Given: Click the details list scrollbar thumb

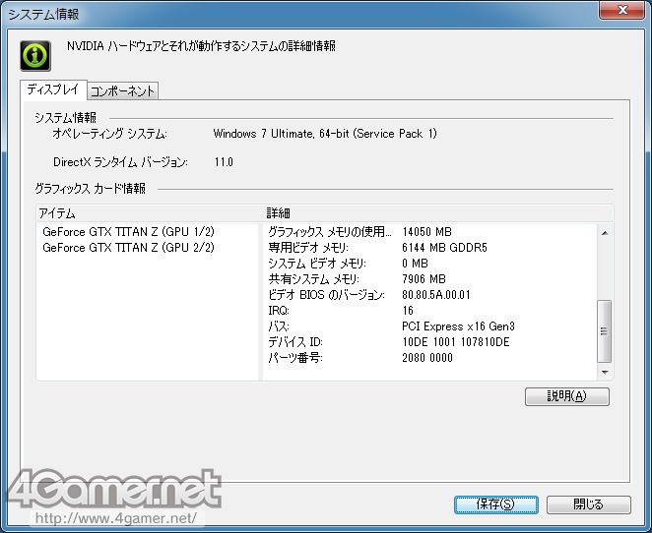Looking at the screenshot, I should pos(604,330).
